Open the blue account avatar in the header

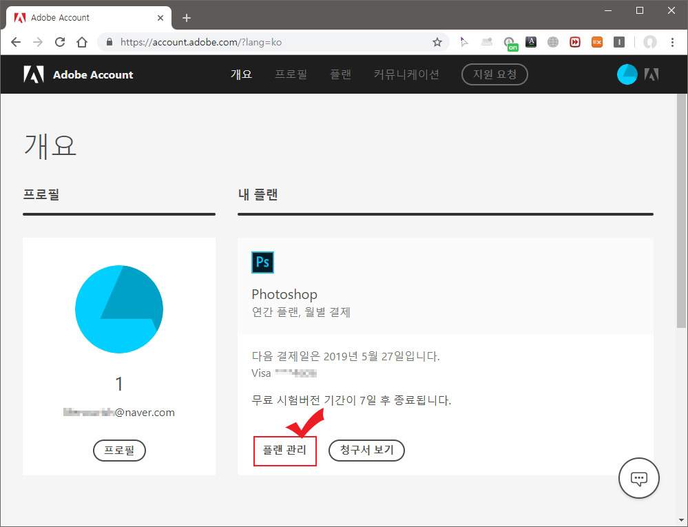click(627, 74)
